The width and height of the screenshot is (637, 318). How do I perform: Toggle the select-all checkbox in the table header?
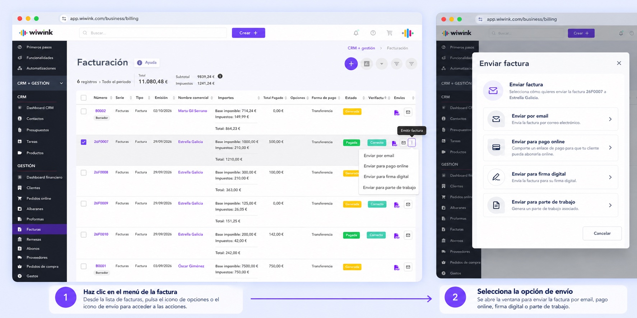point(84,98)
